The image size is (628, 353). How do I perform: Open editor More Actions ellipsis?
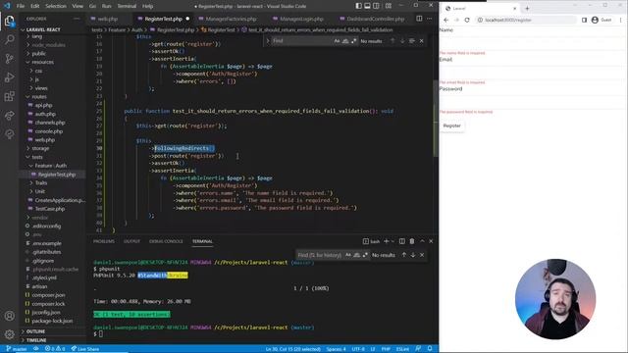point(430,19)
